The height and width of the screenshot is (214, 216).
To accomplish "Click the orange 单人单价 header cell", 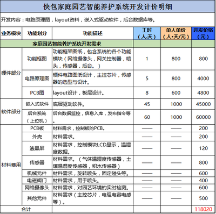I will 176,33.
